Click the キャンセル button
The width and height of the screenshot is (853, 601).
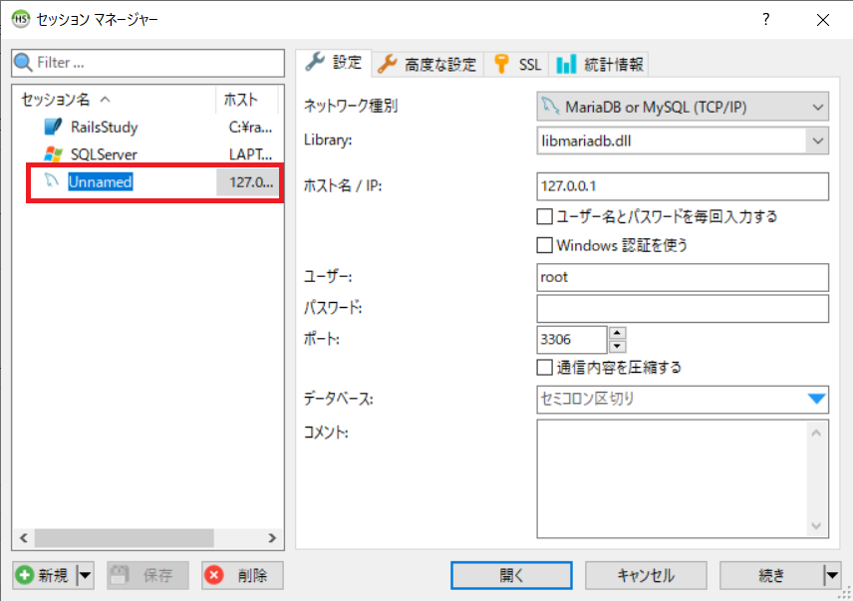coord(646,575)
